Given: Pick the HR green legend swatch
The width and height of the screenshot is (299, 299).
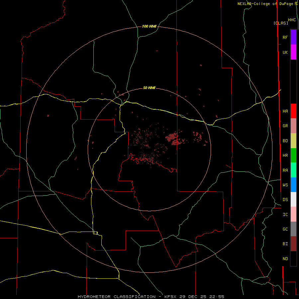Looking at the screenshot, I should tap(293, 155).
